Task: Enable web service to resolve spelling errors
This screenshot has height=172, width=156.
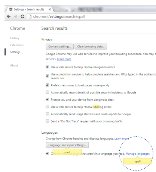Action: [47, 107]
